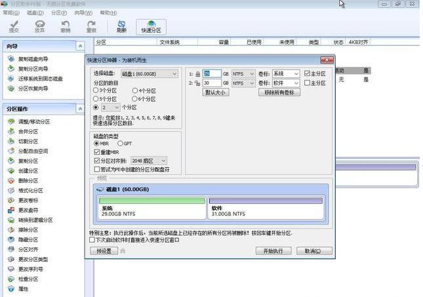Select 分区对齐 operation

point(28,250)
